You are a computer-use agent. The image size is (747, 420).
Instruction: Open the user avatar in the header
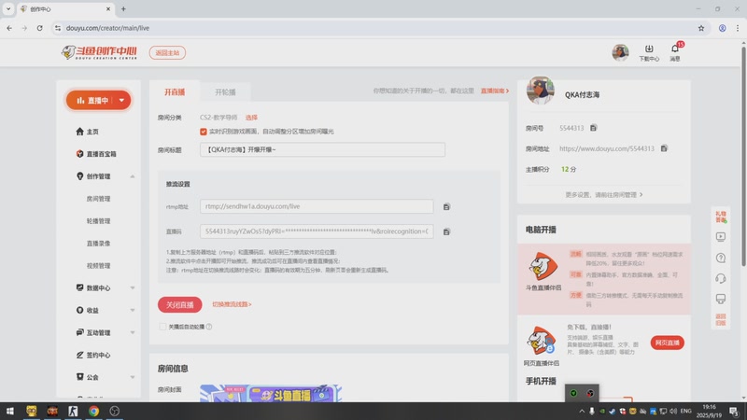(x=620, y=52)
